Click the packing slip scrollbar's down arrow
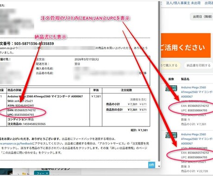 click(x=159, y=166)
